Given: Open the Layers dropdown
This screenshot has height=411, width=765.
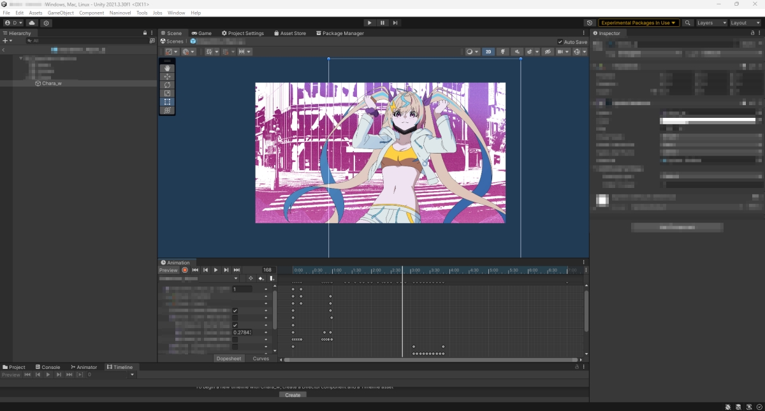Looking at the screenshot, I should pyautogui.click(x=712, y=23).
